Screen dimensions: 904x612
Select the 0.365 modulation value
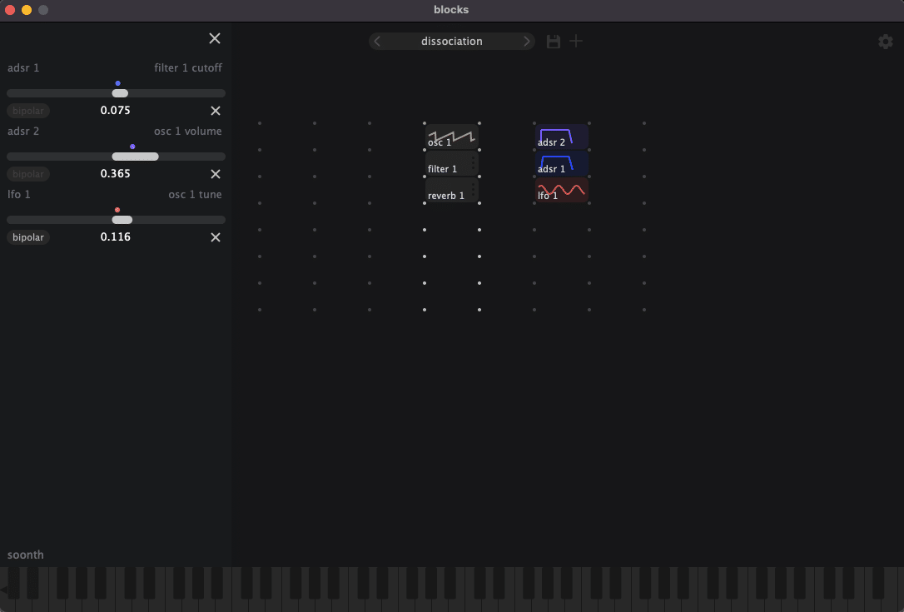116,174
